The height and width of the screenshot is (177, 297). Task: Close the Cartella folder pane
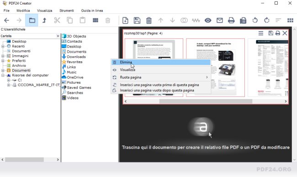(58, 36)
